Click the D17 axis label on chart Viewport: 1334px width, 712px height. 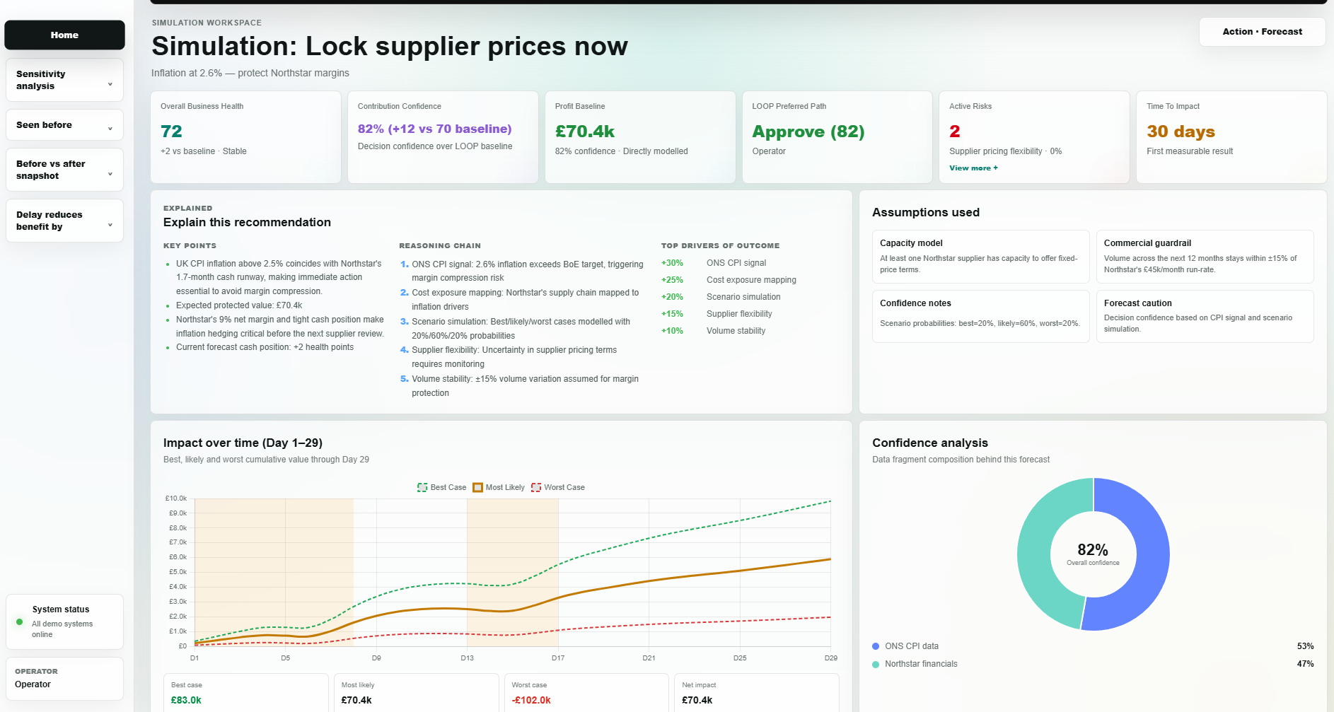point(558,658)
